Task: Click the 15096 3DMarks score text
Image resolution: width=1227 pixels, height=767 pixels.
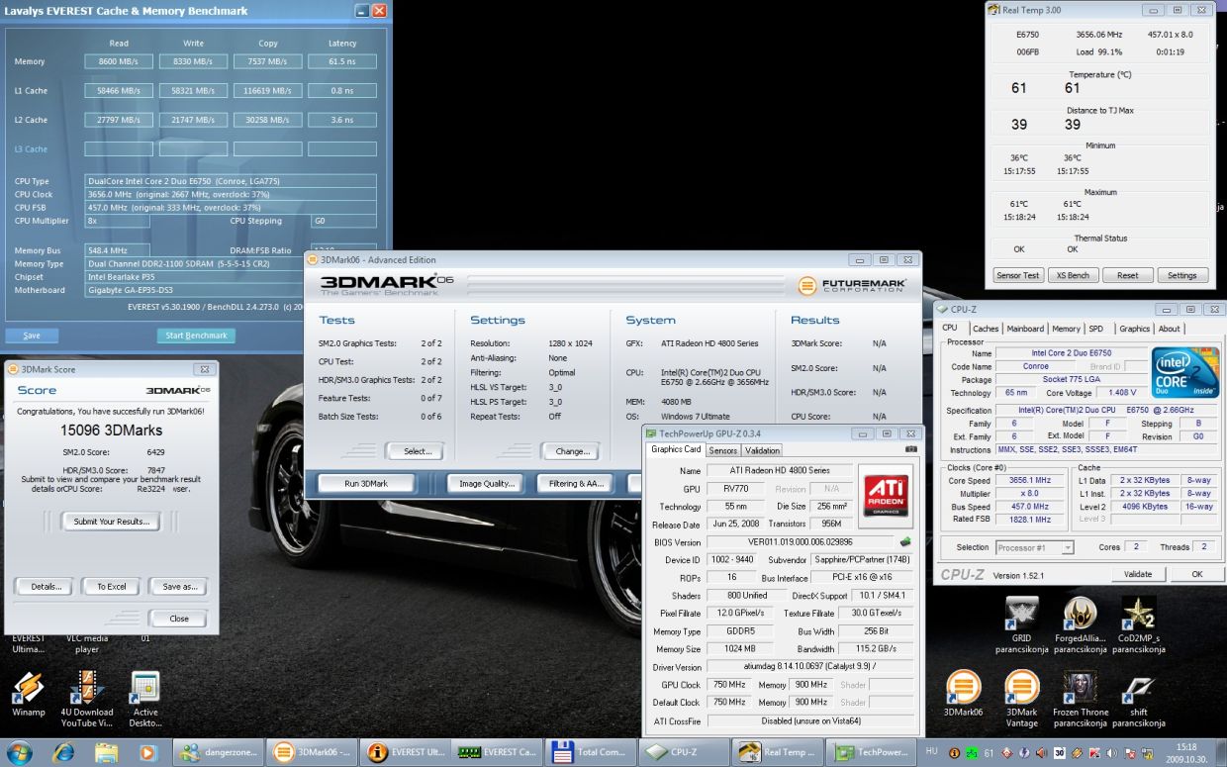Action: [x=111, y=430]
